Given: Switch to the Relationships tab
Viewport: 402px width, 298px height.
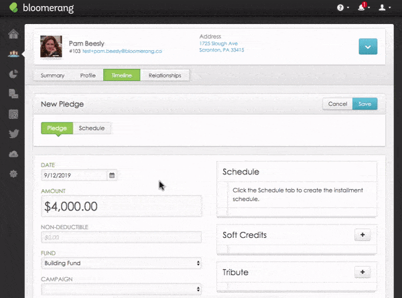Looking at the screenshot, I should [165, 76].
